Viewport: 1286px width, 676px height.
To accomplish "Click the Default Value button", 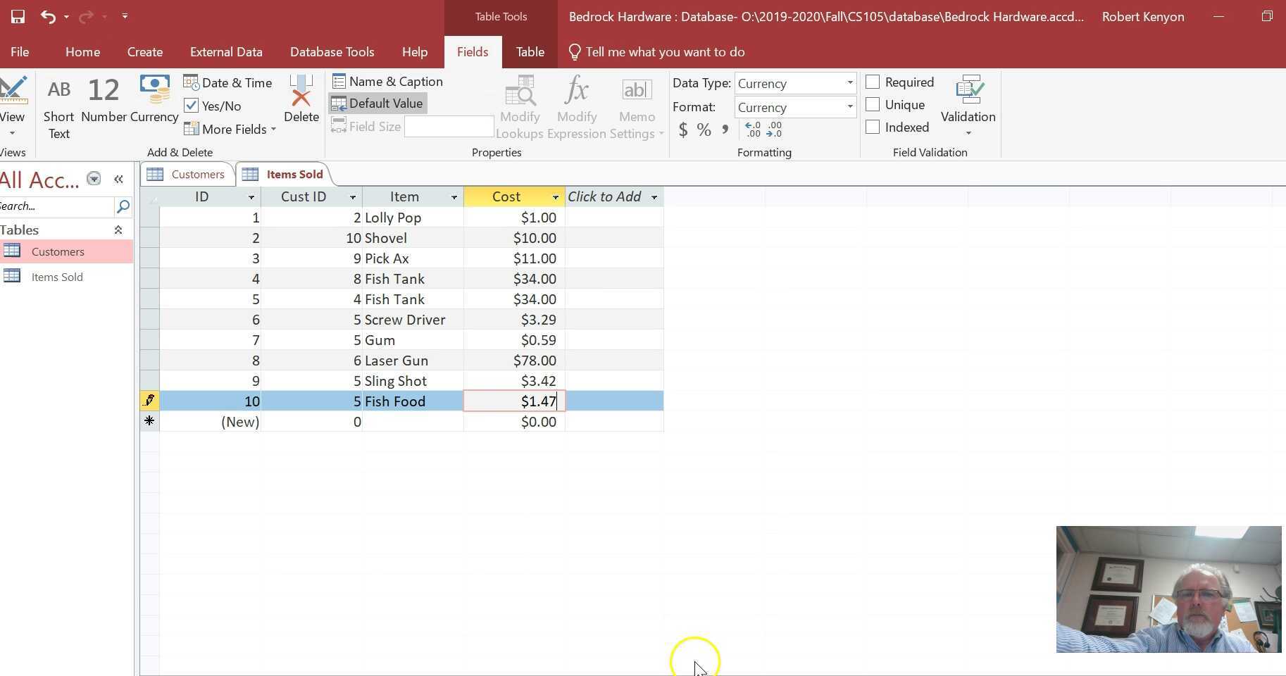I will [x=378, y=104].
